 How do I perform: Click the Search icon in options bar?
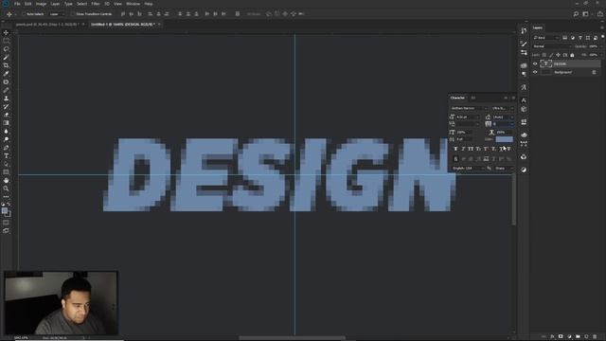click(x=576, y=14)
